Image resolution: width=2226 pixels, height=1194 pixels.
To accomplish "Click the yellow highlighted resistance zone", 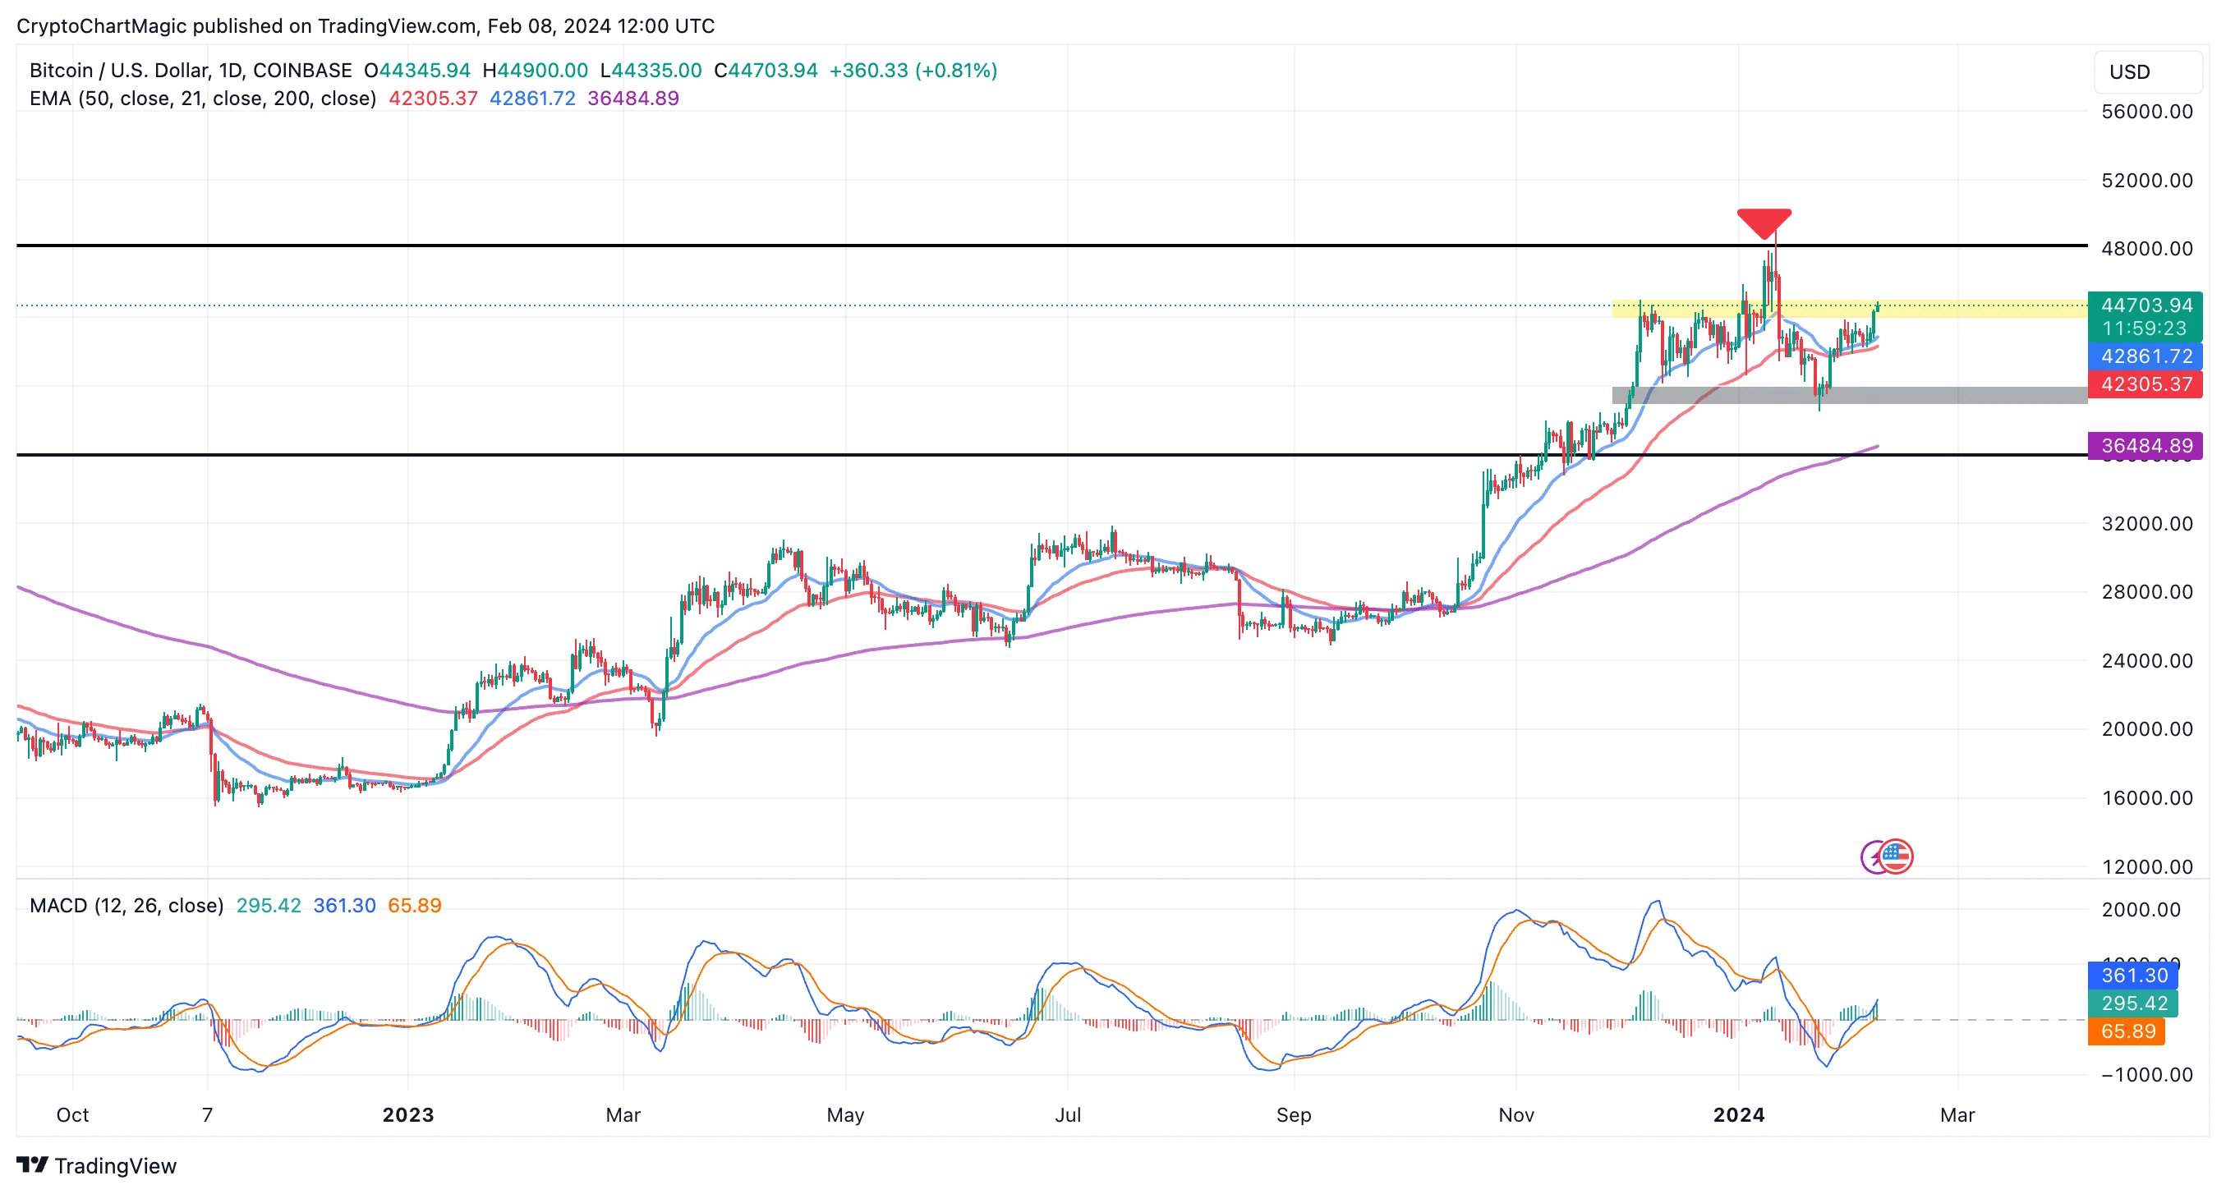I will coord(1849,309).
